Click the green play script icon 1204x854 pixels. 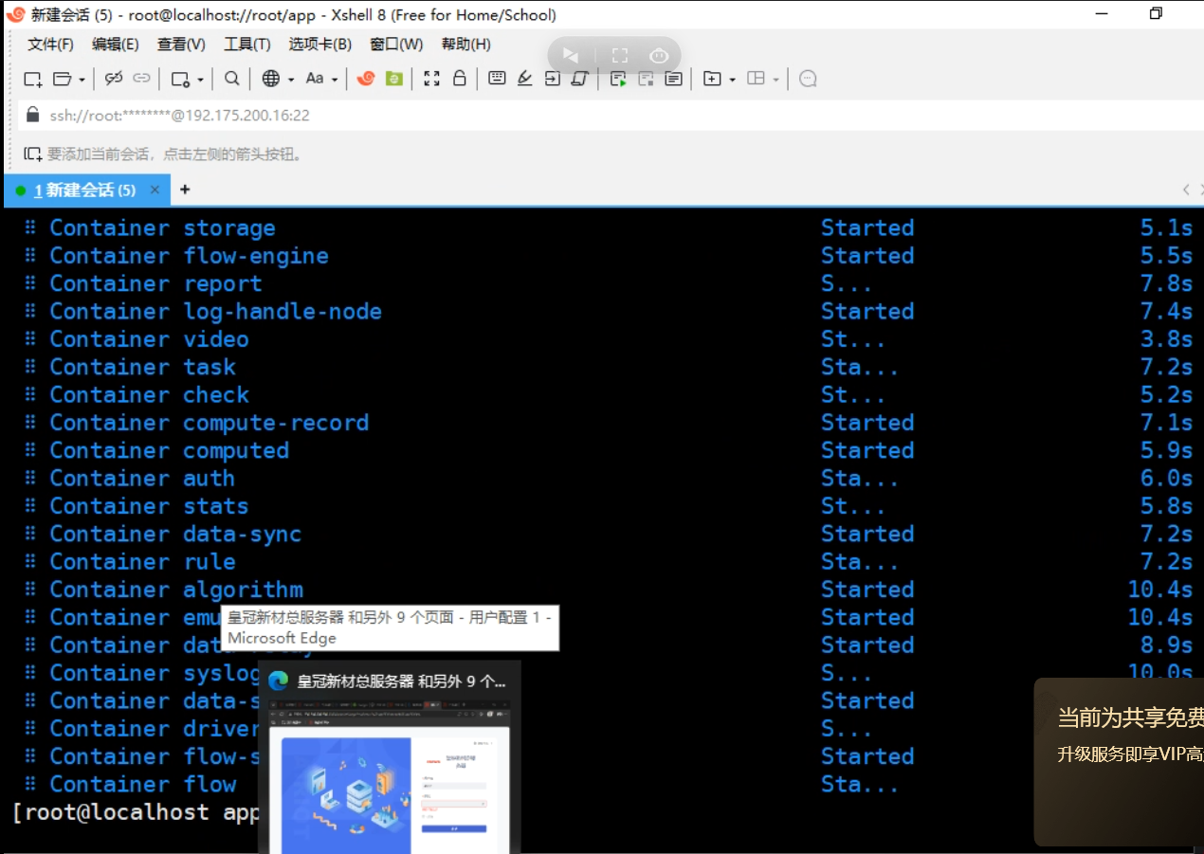(618, 79)
